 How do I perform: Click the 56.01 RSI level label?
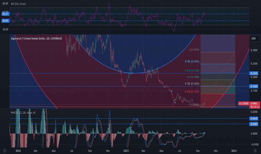[x=5, y=14]
